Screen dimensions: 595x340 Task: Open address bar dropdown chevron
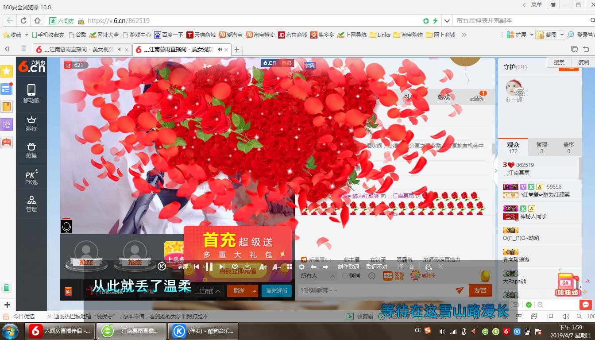click(x=447, y=20)
